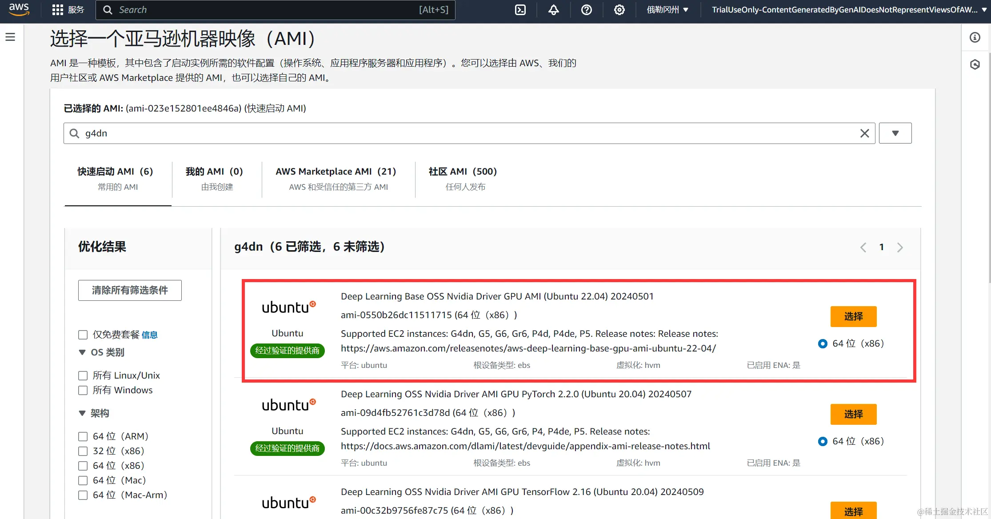
Task: Click TensorFlow 2.16 AMI title text
Action: 523,492
